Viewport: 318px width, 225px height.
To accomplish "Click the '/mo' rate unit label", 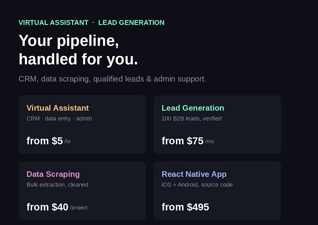I will [210, 142].
